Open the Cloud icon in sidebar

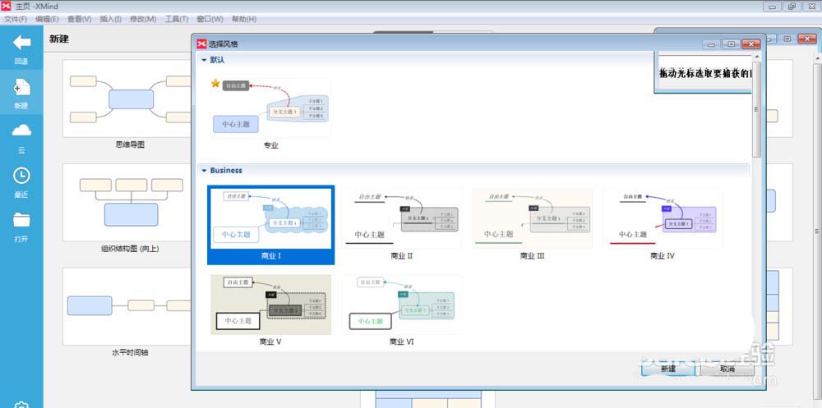21,130
